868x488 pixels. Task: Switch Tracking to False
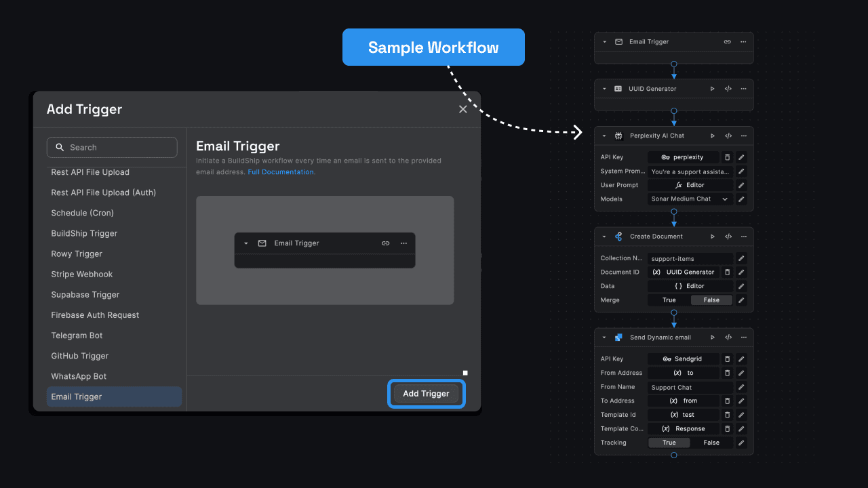pos(711,443)
